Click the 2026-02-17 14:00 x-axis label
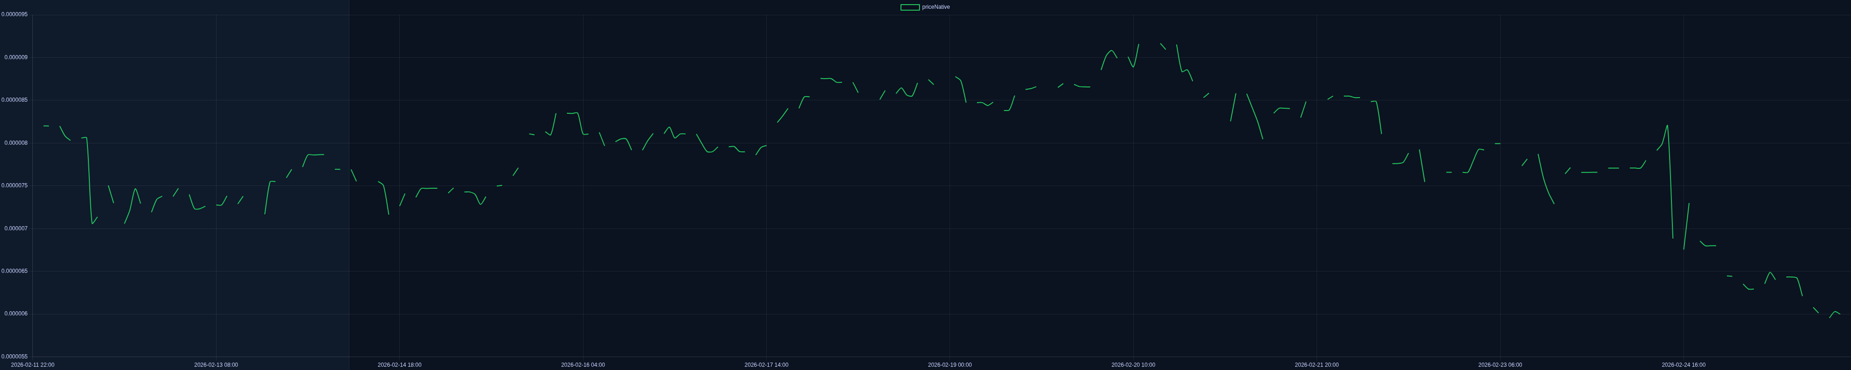 coord(766,365)
